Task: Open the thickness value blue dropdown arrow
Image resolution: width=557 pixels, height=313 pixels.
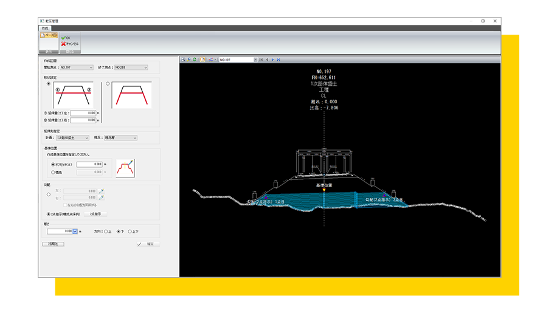Action: pos(75,232)
